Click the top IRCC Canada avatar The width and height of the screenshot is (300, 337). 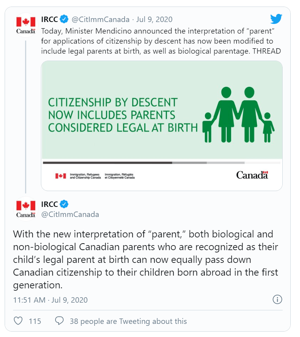pyautogui.click(x=26, y=25)
